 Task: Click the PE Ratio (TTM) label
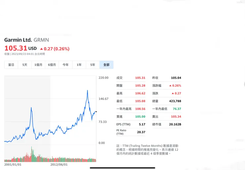pos(121,132)
